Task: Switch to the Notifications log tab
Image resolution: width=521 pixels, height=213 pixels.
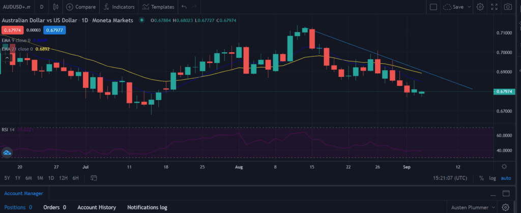Action: [x=147, y=207]
